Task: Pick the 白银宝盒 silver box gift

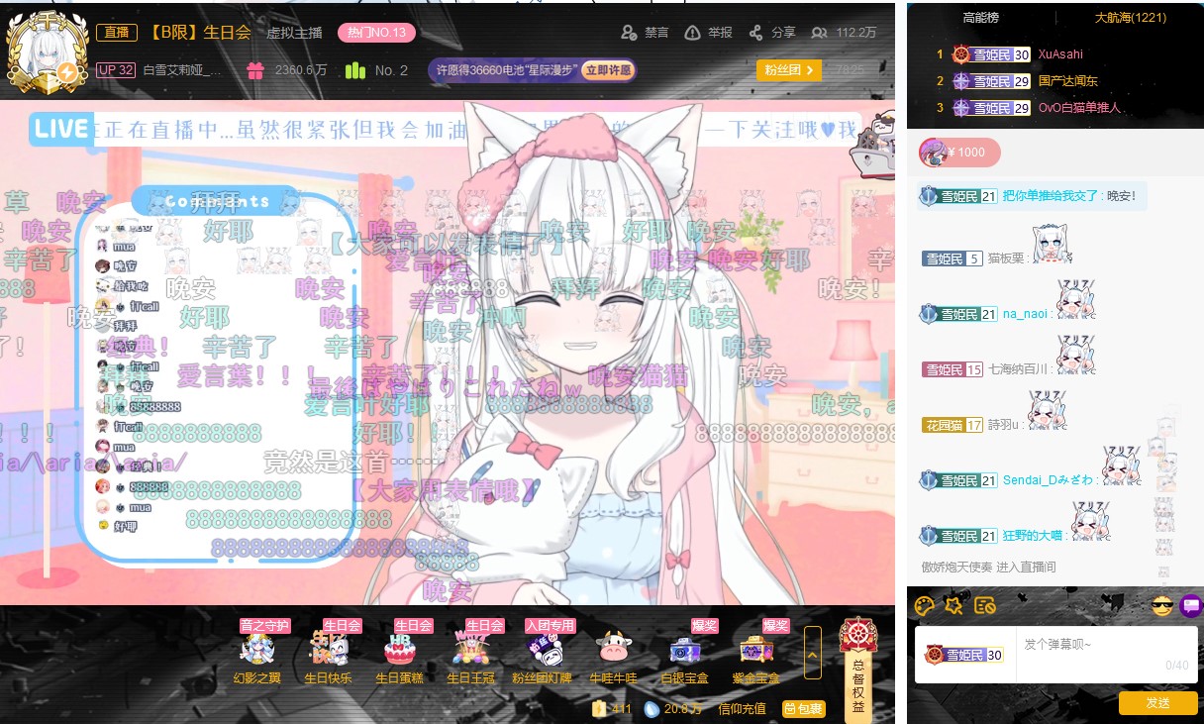Action: point(685,650)
